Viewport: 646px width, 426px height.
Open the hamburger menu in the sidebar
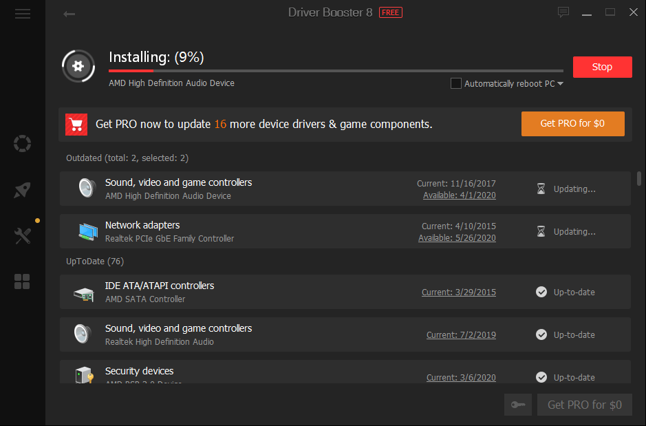coord(23,14)
